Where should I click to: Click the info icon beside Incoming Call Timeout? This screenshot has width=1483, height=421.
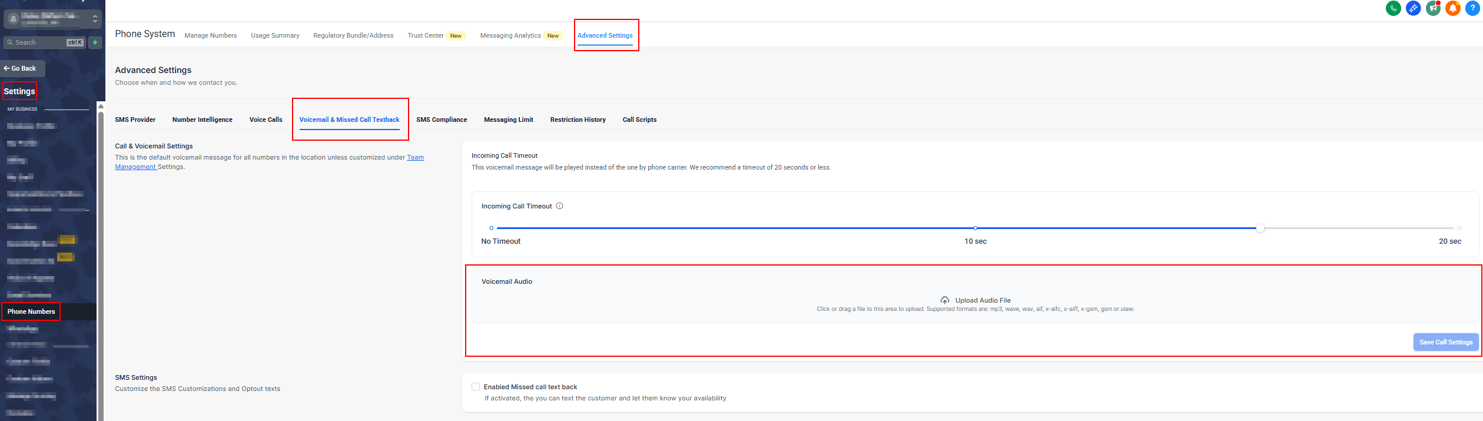(560, 206)
